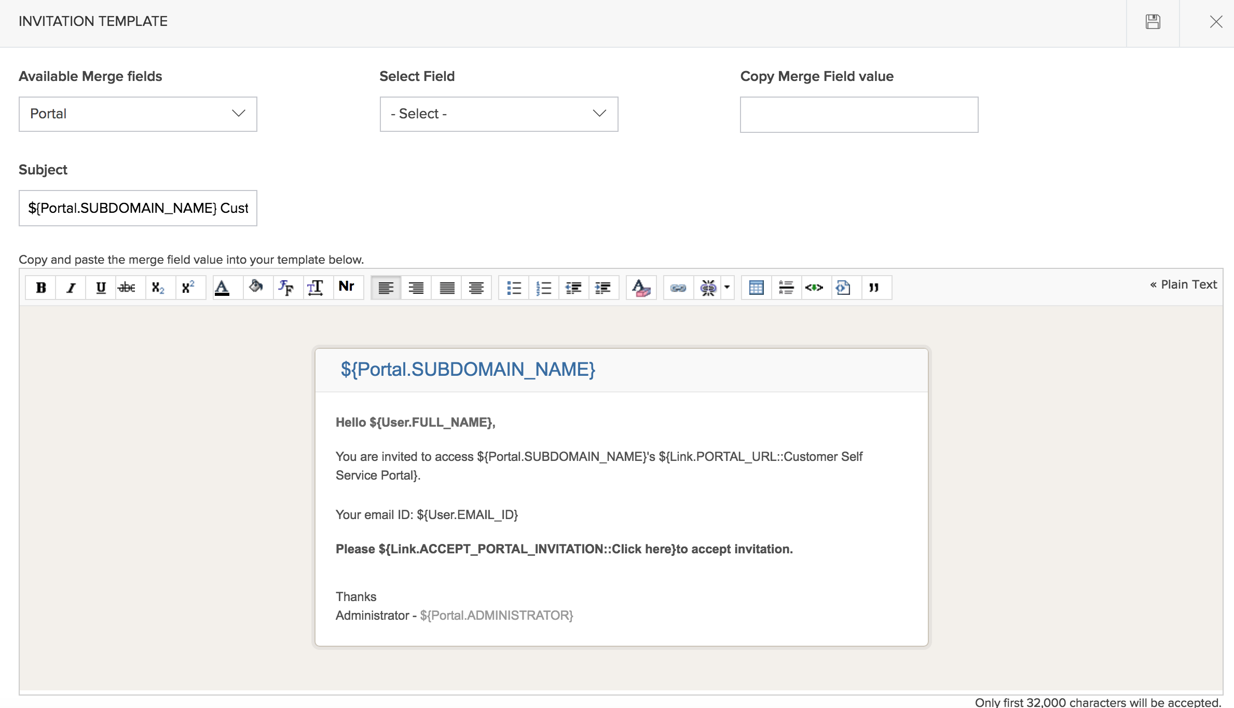Toggle italic formatting button
Viewport: 1234px width, 708px height.
click(x=71, y=288)
